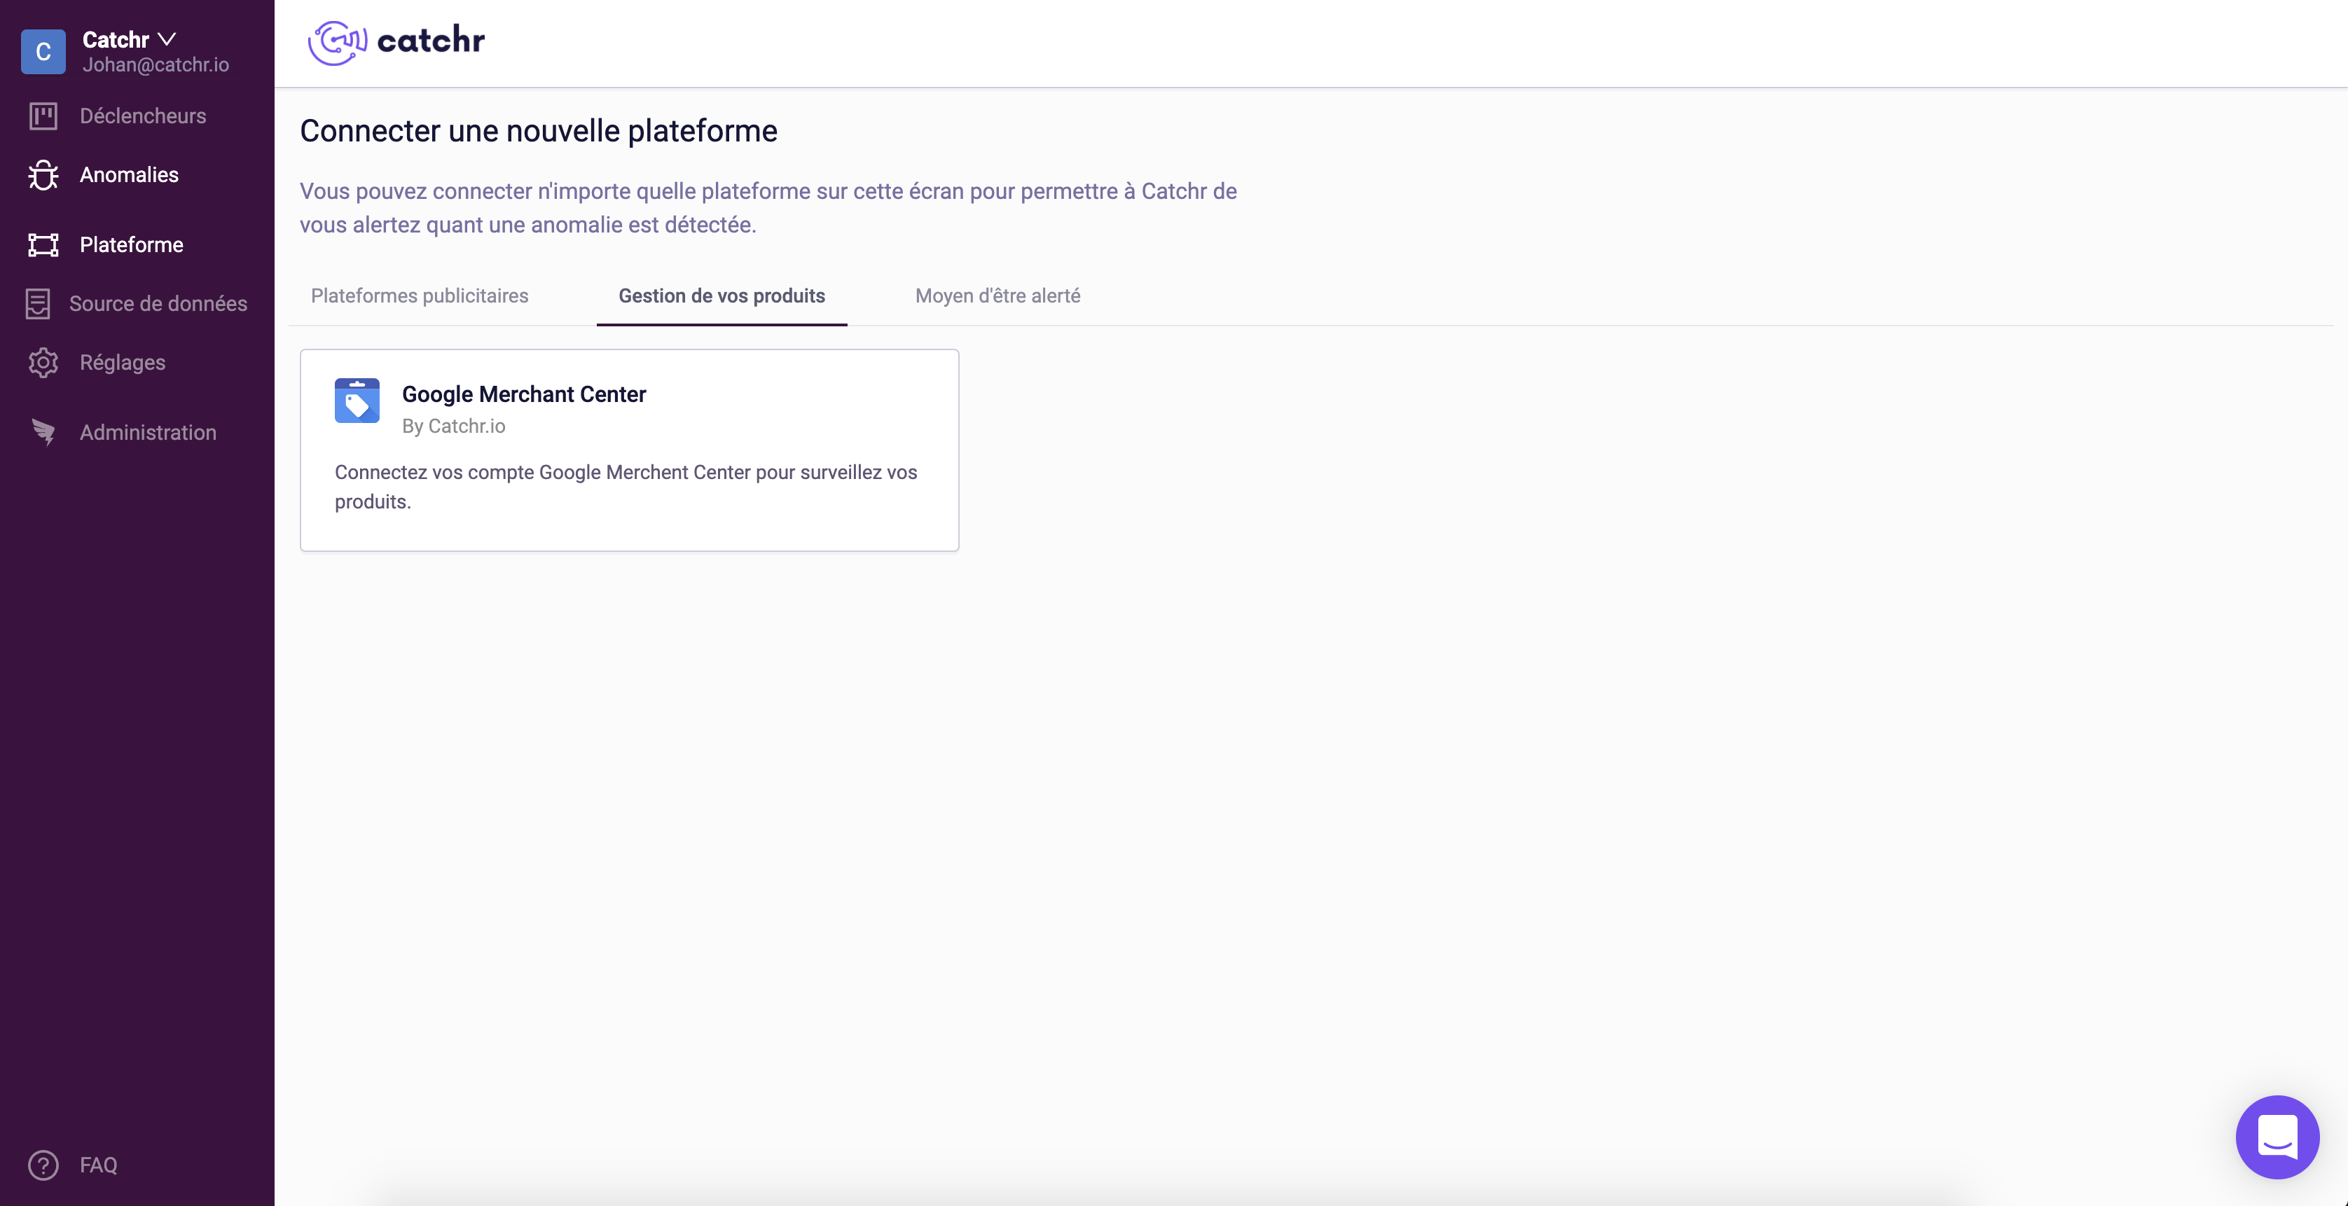2348x1206 pixels.
Task: Open Anomalies via the bug icon
Action: pos(43,174)
